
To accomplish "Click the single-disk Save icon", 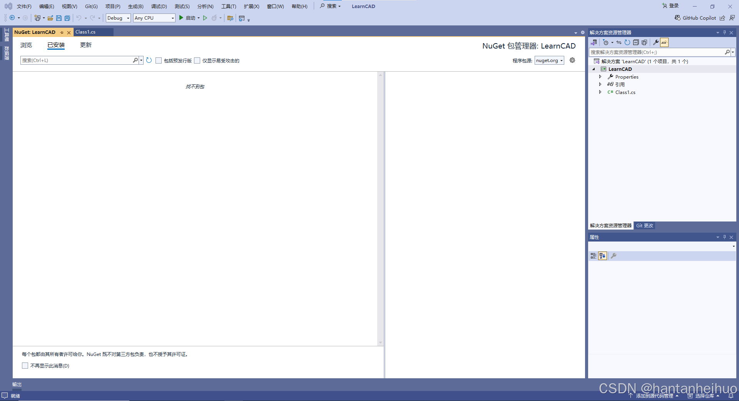I will coord(59,18).
